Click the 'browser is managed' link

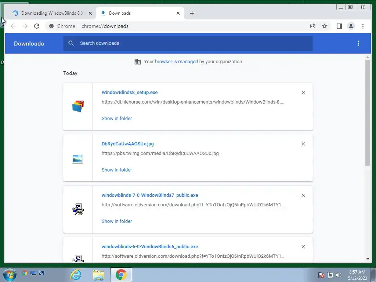pos(176,62)
